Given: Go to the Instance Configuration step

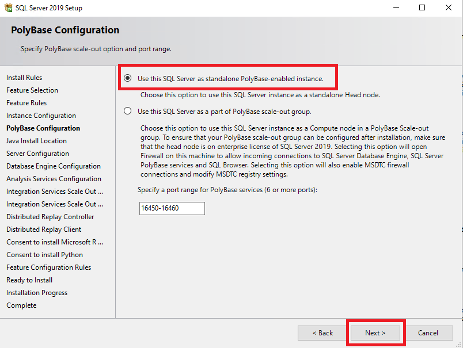Looking at the screenshot, I should 41,116.
